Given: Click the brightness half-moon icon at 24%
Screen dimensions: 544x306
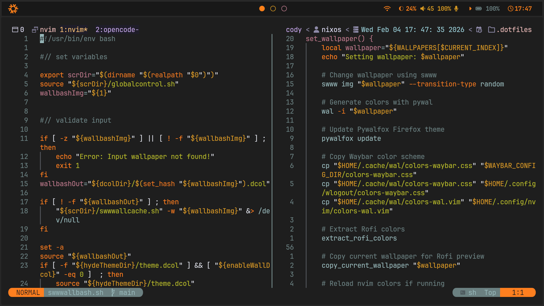Looking at the screenshot, I should 401,9.
